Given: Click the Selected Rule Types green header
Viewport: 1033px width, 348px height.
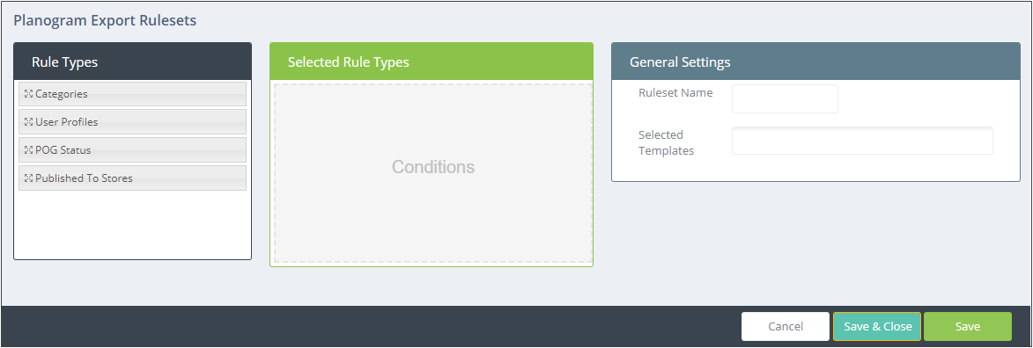Looking at the screenshot, I should click(x=432, y=62).
